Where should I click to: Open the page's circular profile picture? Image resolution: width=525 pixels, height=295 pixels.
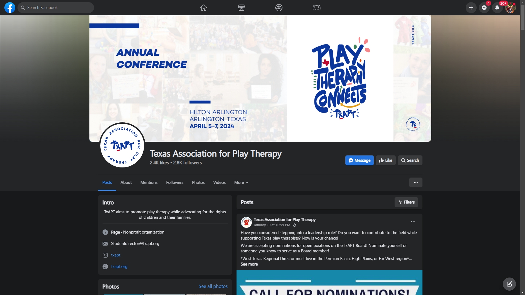click(x=122, y=145)
